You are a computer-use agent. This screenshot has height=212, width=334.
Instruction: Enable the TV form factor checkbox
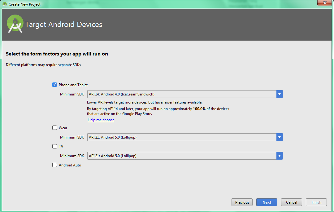pyautogui.click(x=54, y=146)
